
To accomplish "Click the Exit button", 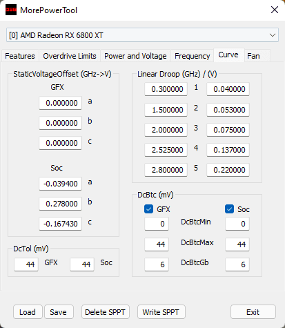I will pyautogui.click(x=253, y=312).
